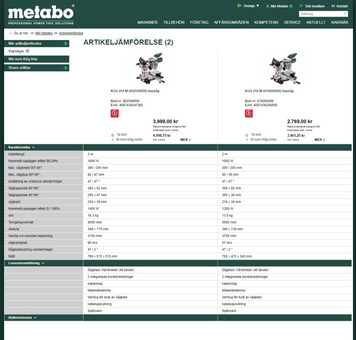Click the '1500 W' effect value
This screenshot has width=356, height=340.
click(228, 161)
